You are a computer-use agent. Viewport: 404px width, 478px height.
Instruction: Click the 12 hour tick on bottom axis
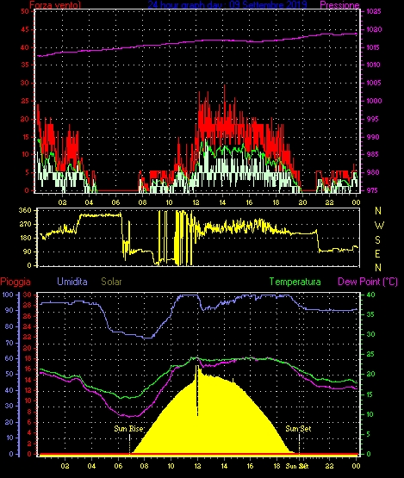197,466
